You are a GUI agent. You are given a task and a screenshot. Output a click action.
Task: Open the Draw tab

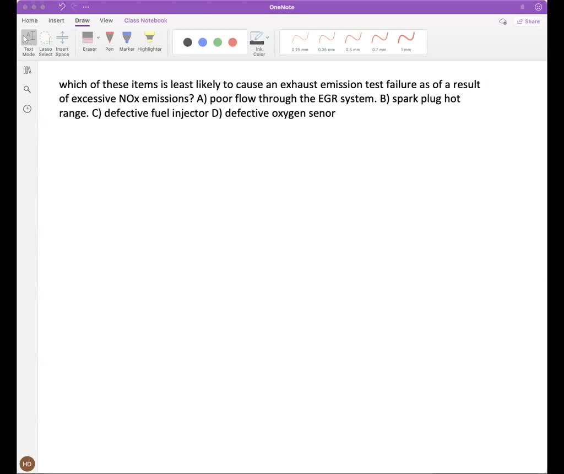pyautogui.click(x=83, y=20)
